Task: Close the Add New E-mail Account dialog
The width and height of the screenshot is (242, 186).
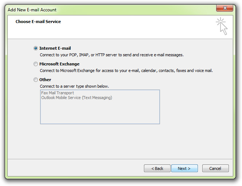Action: (225, 8)
